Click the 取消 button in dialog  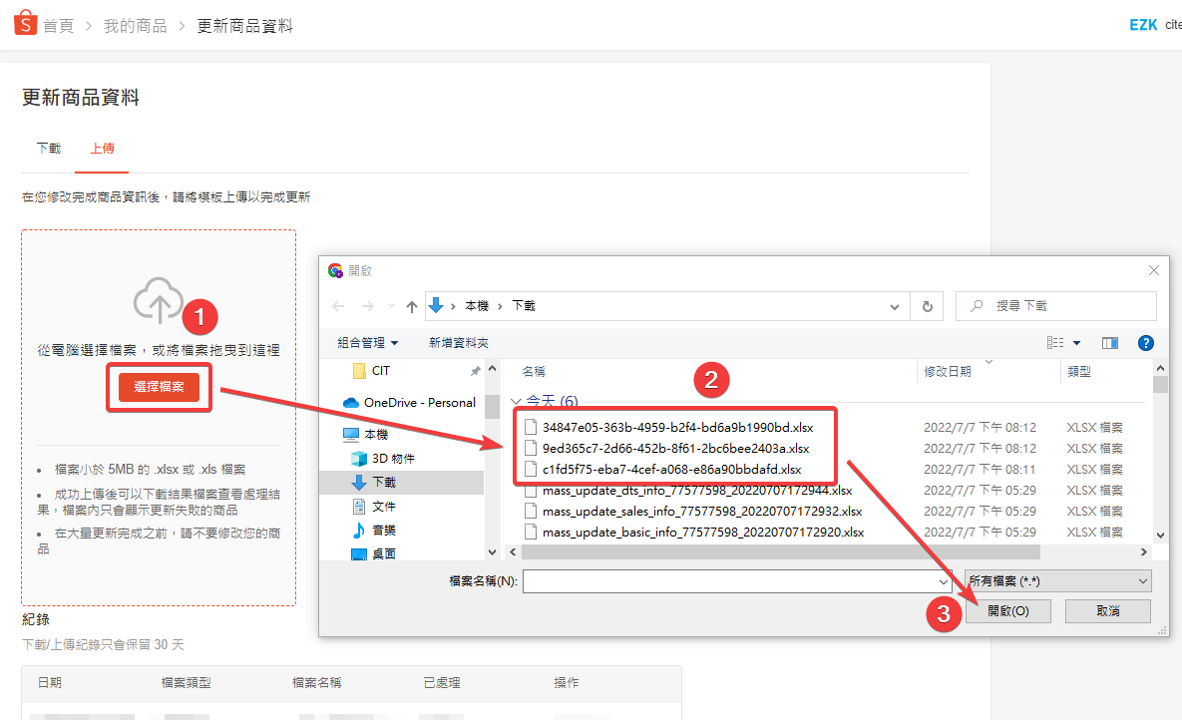tap(1107, 610)
